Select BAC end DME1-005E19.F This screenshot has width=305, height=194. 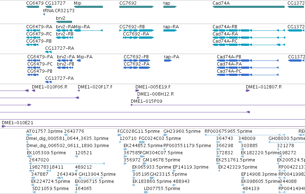click(x=137, y=91)
